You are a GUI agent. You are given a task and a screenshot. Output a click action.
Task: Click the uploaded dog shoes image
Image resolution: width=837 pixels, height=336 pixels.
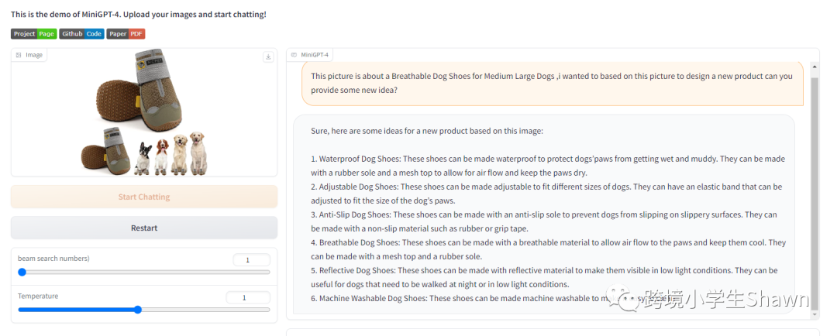[144, 112]
